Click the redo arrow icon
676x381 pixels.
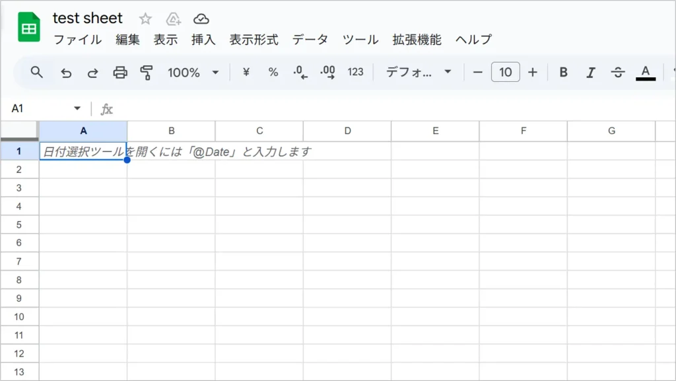point(93,73)
